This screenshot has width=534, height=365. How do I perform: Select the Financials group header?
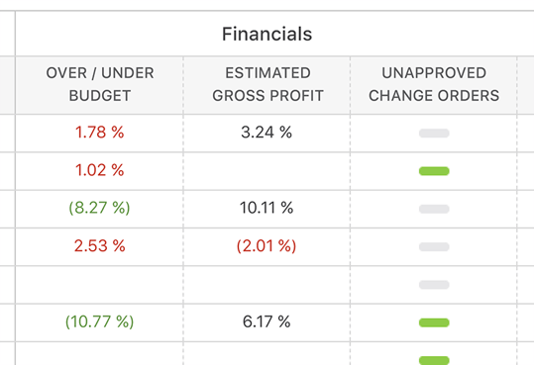click(x=267, y=34)
